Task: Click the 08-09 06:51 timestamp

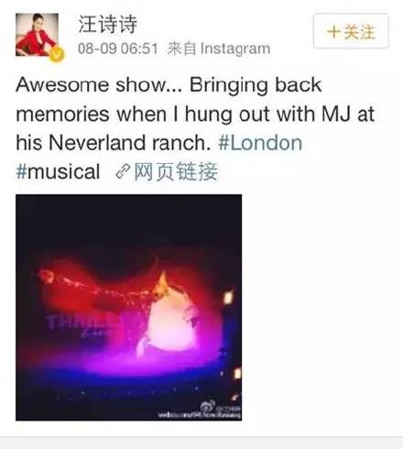Action: pyautogui.click(x=118, y=49)
